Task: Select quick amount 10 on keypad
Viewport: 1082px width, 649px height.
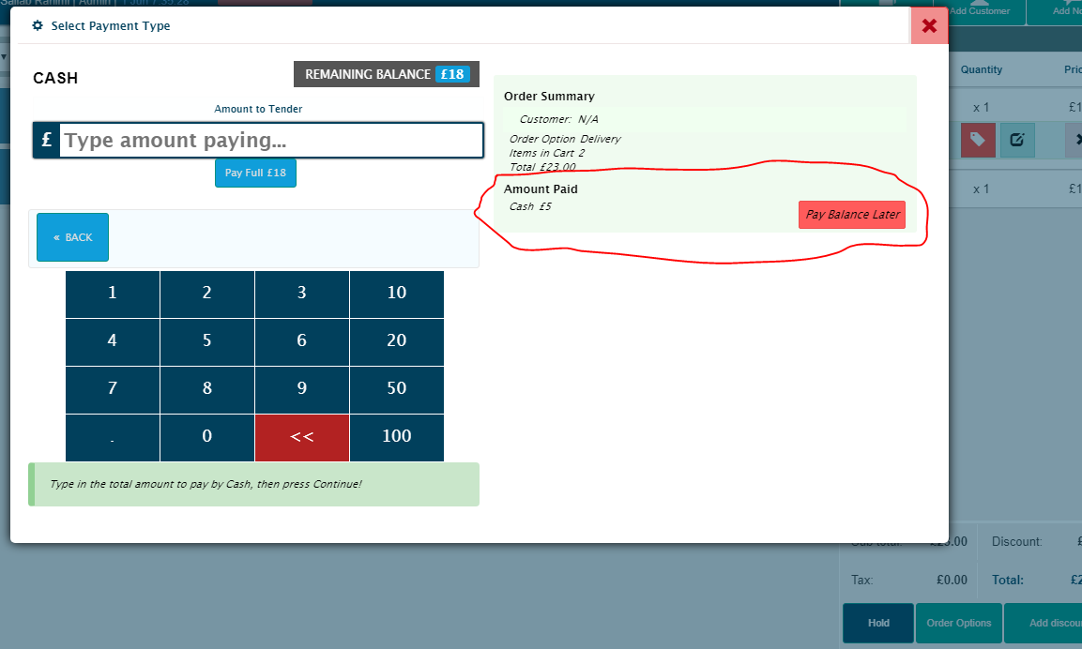Action: [x=397, y=294]
